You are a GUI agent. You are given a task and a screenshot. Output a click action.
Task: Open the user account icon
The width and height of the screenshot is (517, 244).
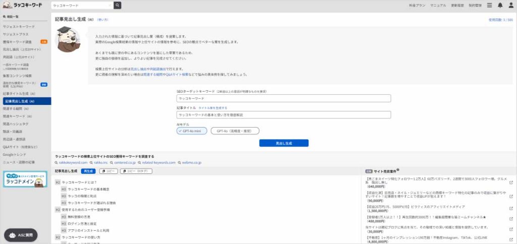[x=511, y=5]
